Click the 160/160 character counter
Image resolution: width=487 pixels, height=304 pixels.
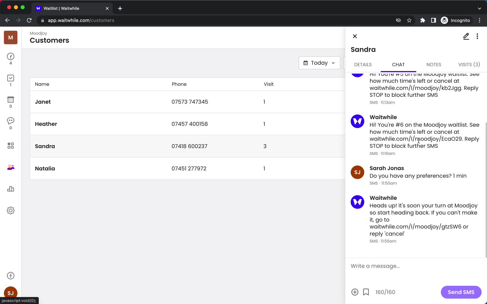pyautogui.click(x=385, y=292)
